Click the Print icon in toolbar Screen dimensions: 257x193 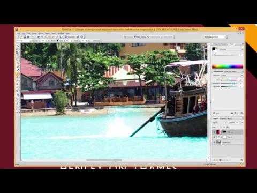click(28, 37)
